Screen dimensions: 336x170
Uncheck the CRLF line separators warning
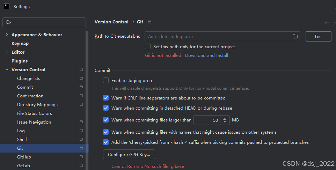106,98
